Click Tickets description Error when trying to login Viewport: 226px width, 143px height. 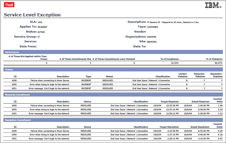[x=49, y=85]
